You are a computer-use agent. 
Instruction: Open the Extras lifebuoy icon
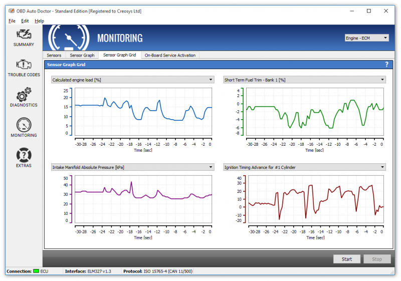tap(24, 155)
